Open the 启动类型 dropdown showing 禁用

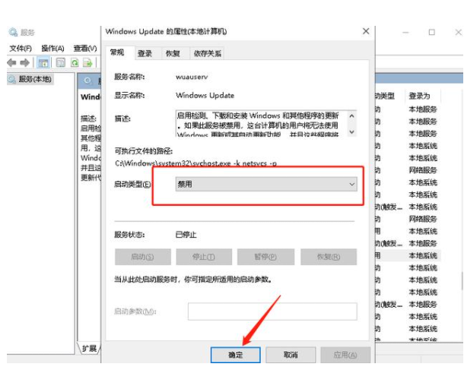pyautogui.click(x=266, y=185)
